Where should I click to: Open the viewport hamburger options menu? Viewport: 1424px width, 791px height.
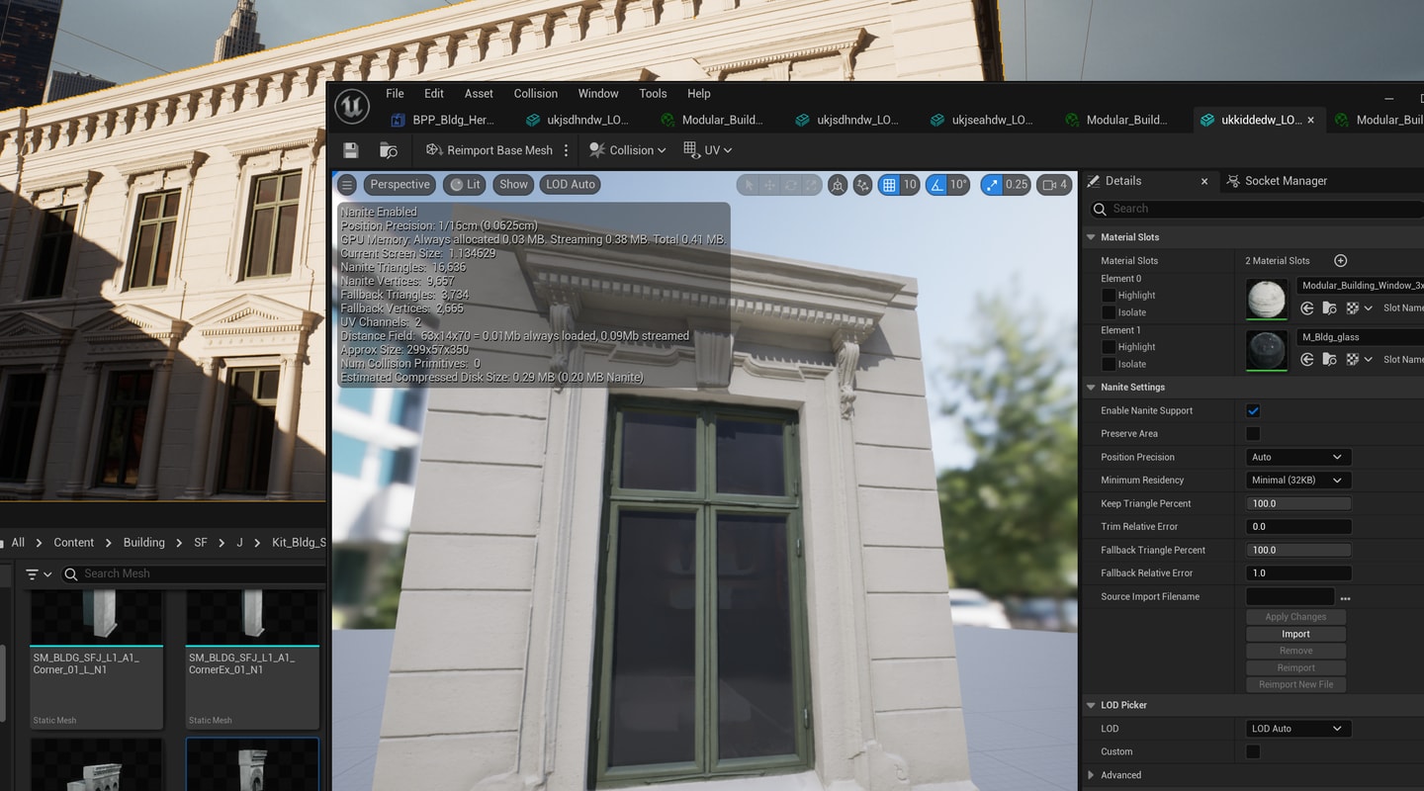(x=347, y=184)
